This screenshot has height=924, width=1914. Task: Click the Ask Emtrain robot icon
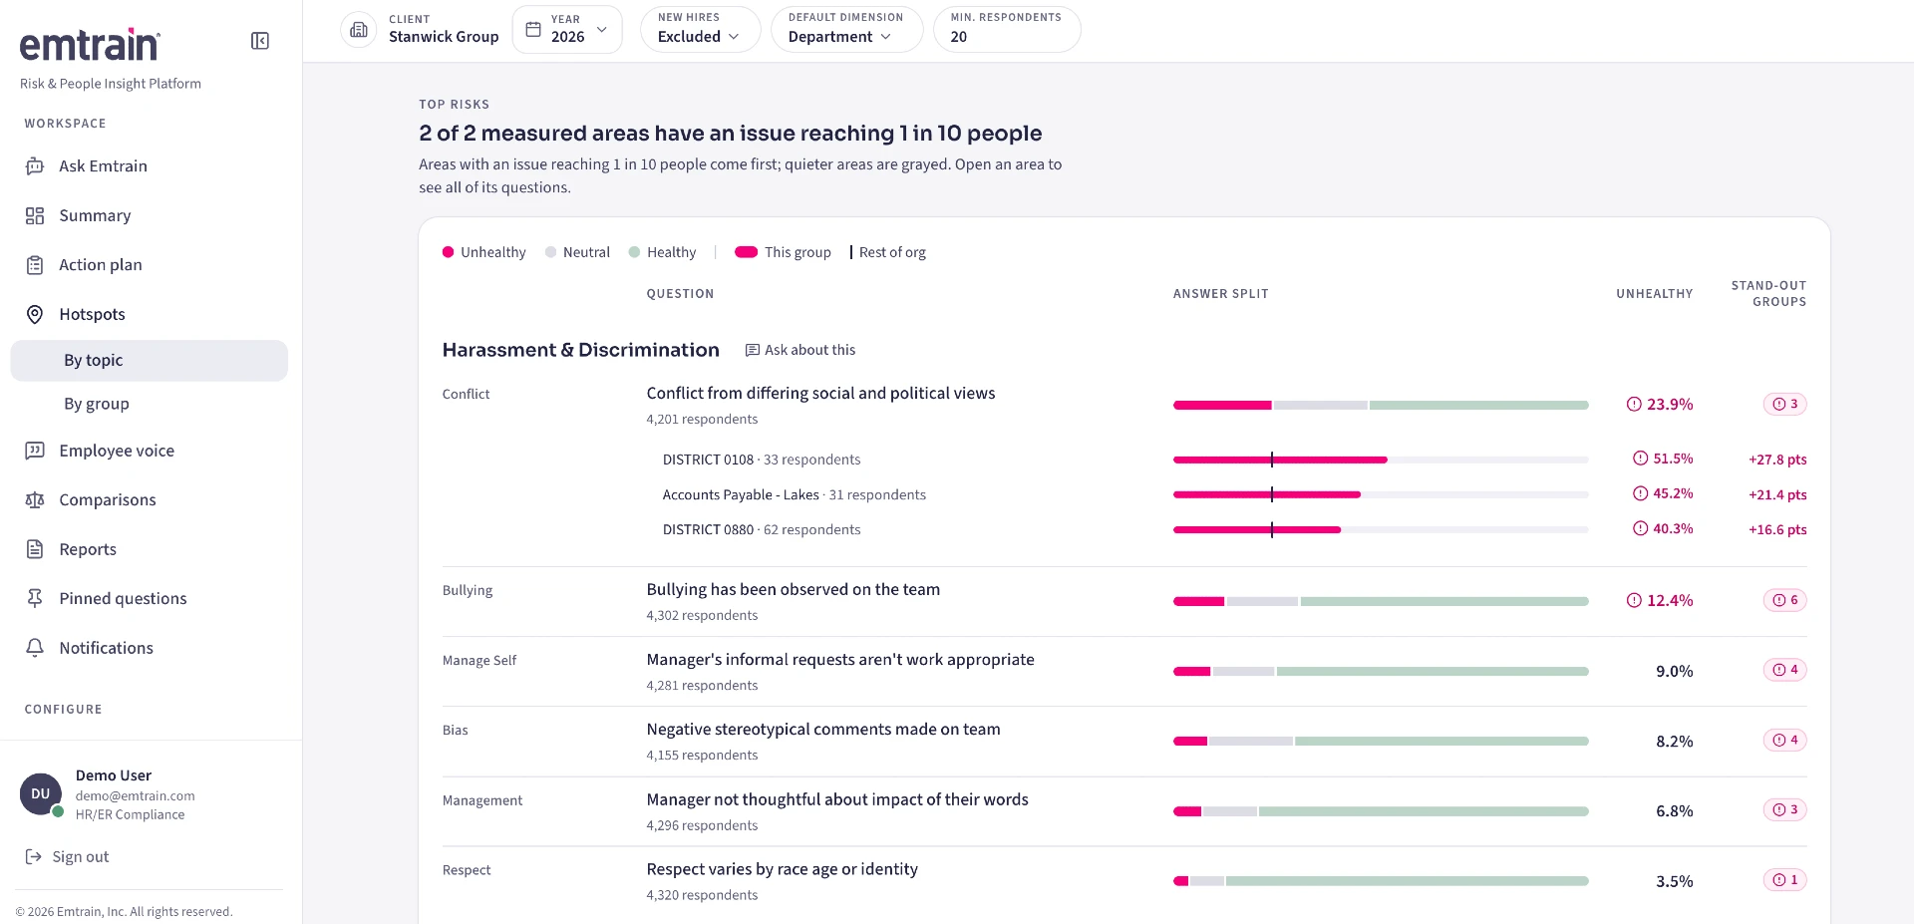click(35, 166)
